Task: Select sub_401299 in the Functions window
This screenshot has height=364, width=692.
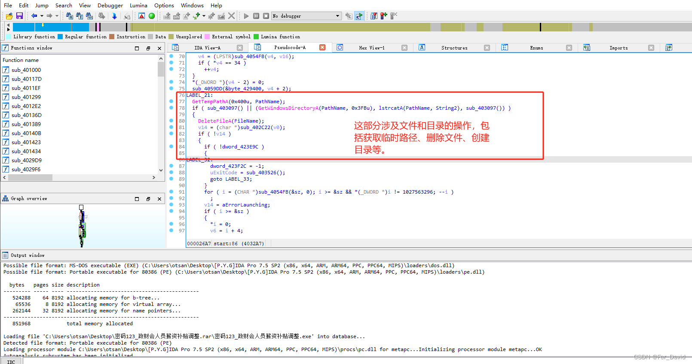Action: click(x=26, y=97)
